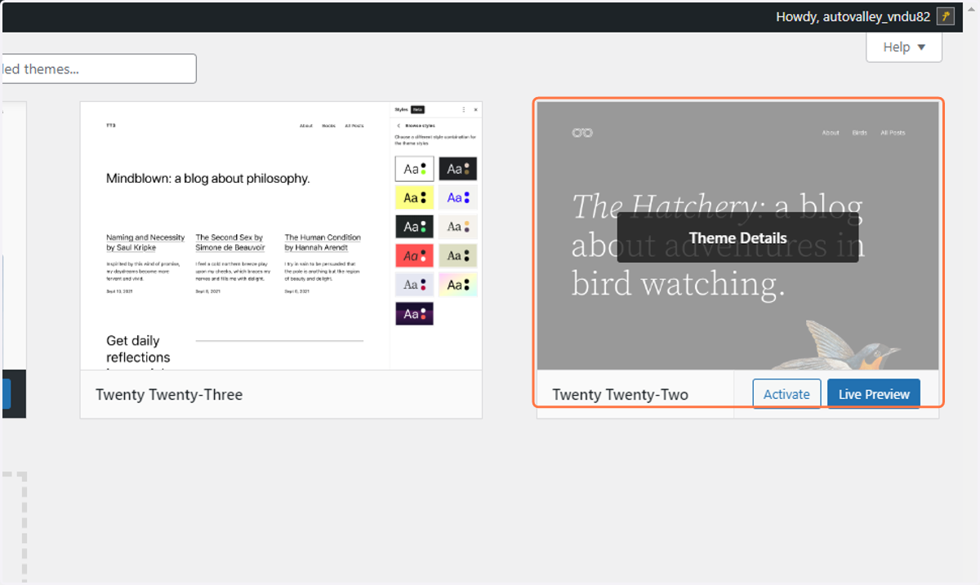Click 'All Posts' link in Twenty Twenty-Two preview

click(x=893, y=133)
